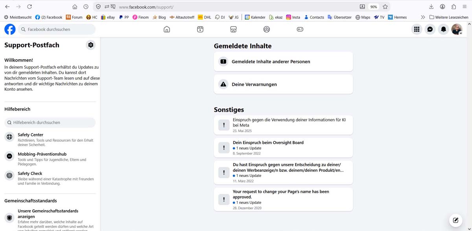Open the Facebook Home tab icon
472x231 pixels.
[167, 29]
